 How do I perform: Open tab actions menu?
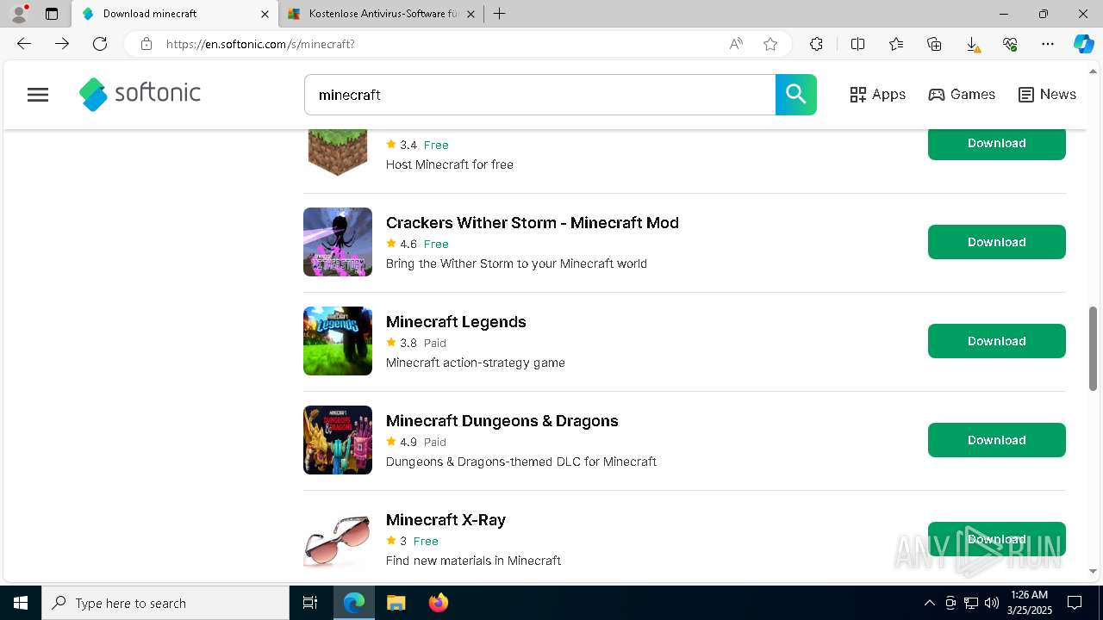pyautogui.click(x=52, y=14)
